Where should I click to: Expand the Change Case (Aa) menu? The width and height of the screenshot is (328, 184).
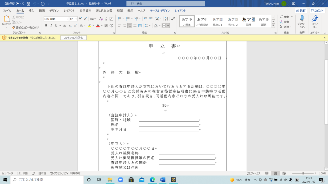93,19
